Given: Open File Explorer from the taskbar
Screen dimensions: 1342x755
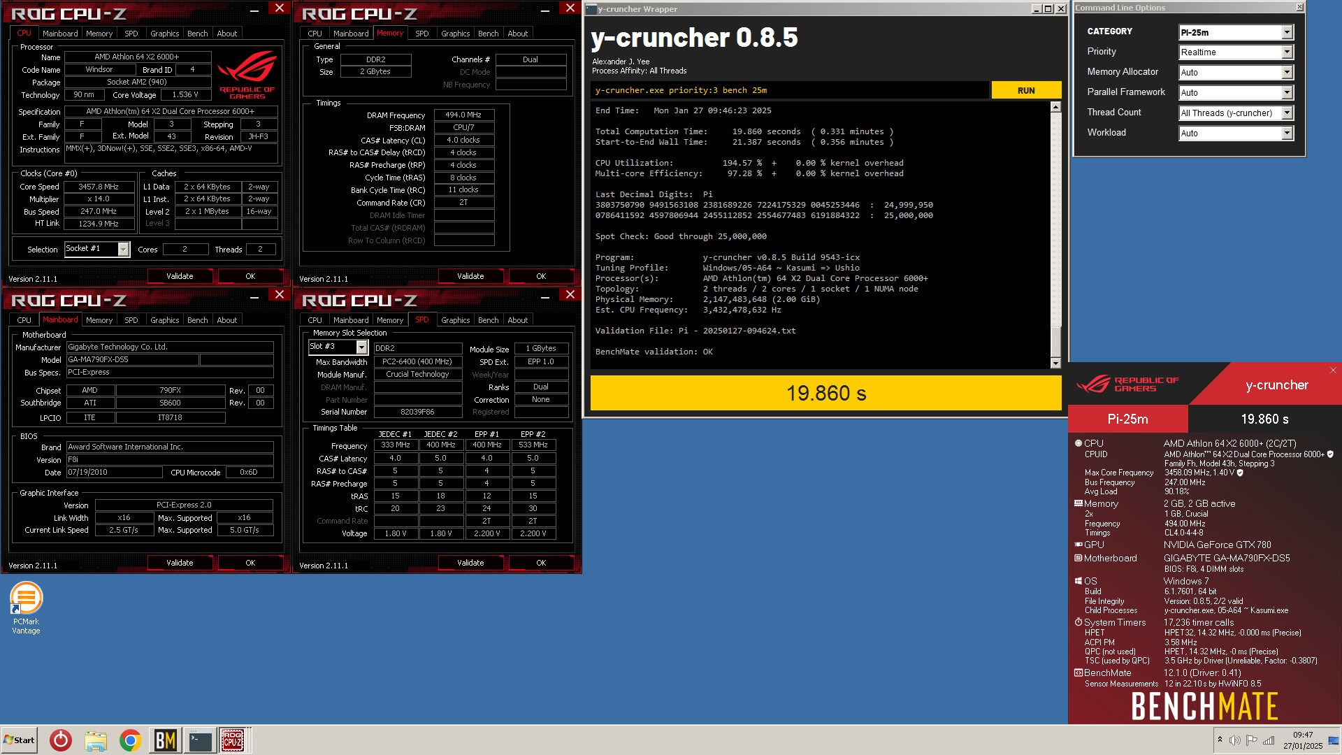Looking at the screenshot, I should point(96,740).
